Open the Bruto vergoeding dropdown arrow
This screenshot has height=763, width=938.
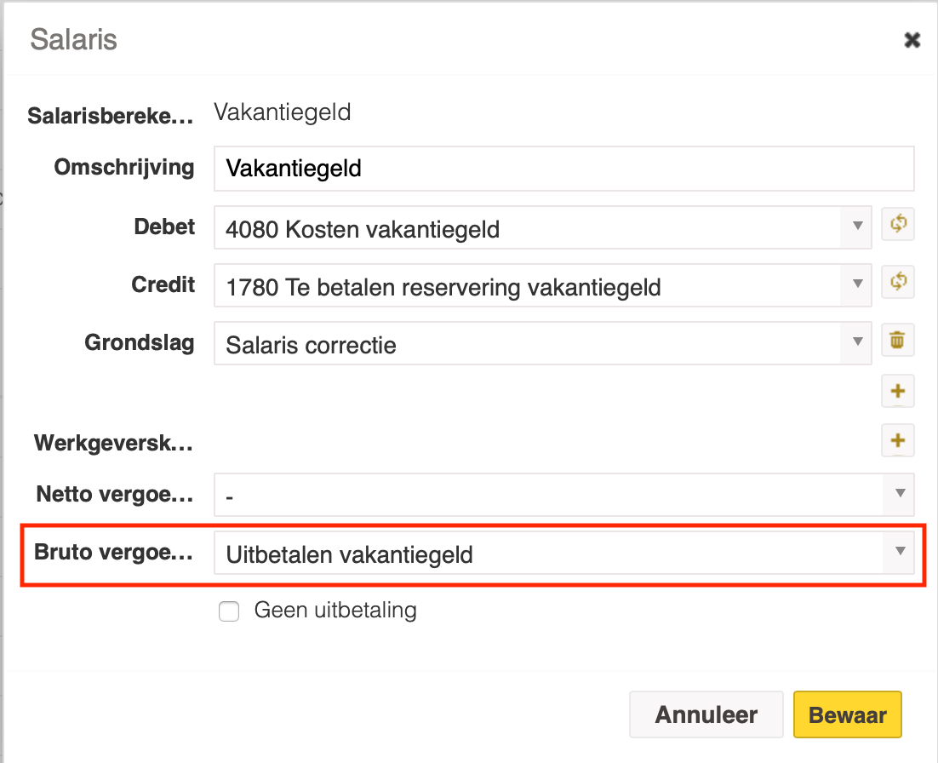[x=899, y=552]
